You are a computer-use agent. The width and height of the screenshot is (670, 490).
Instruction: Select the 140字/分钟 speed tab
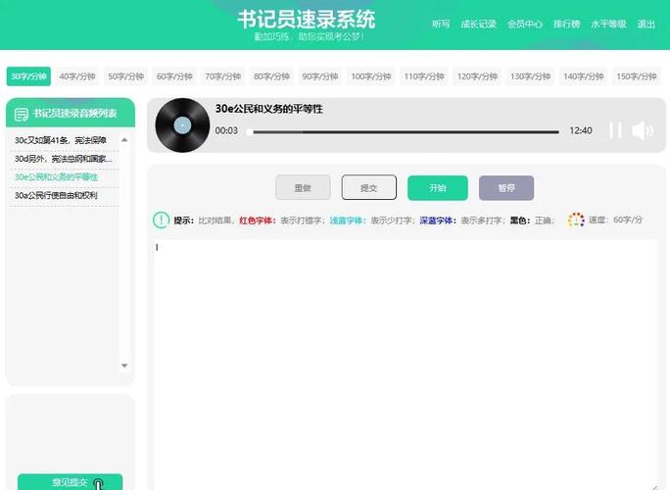point(583,76)
